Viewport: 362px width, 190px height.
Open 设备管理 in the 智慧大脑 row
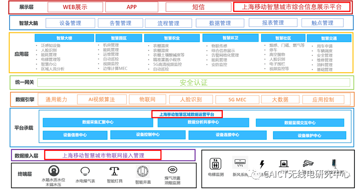click(x=70, y=23)
